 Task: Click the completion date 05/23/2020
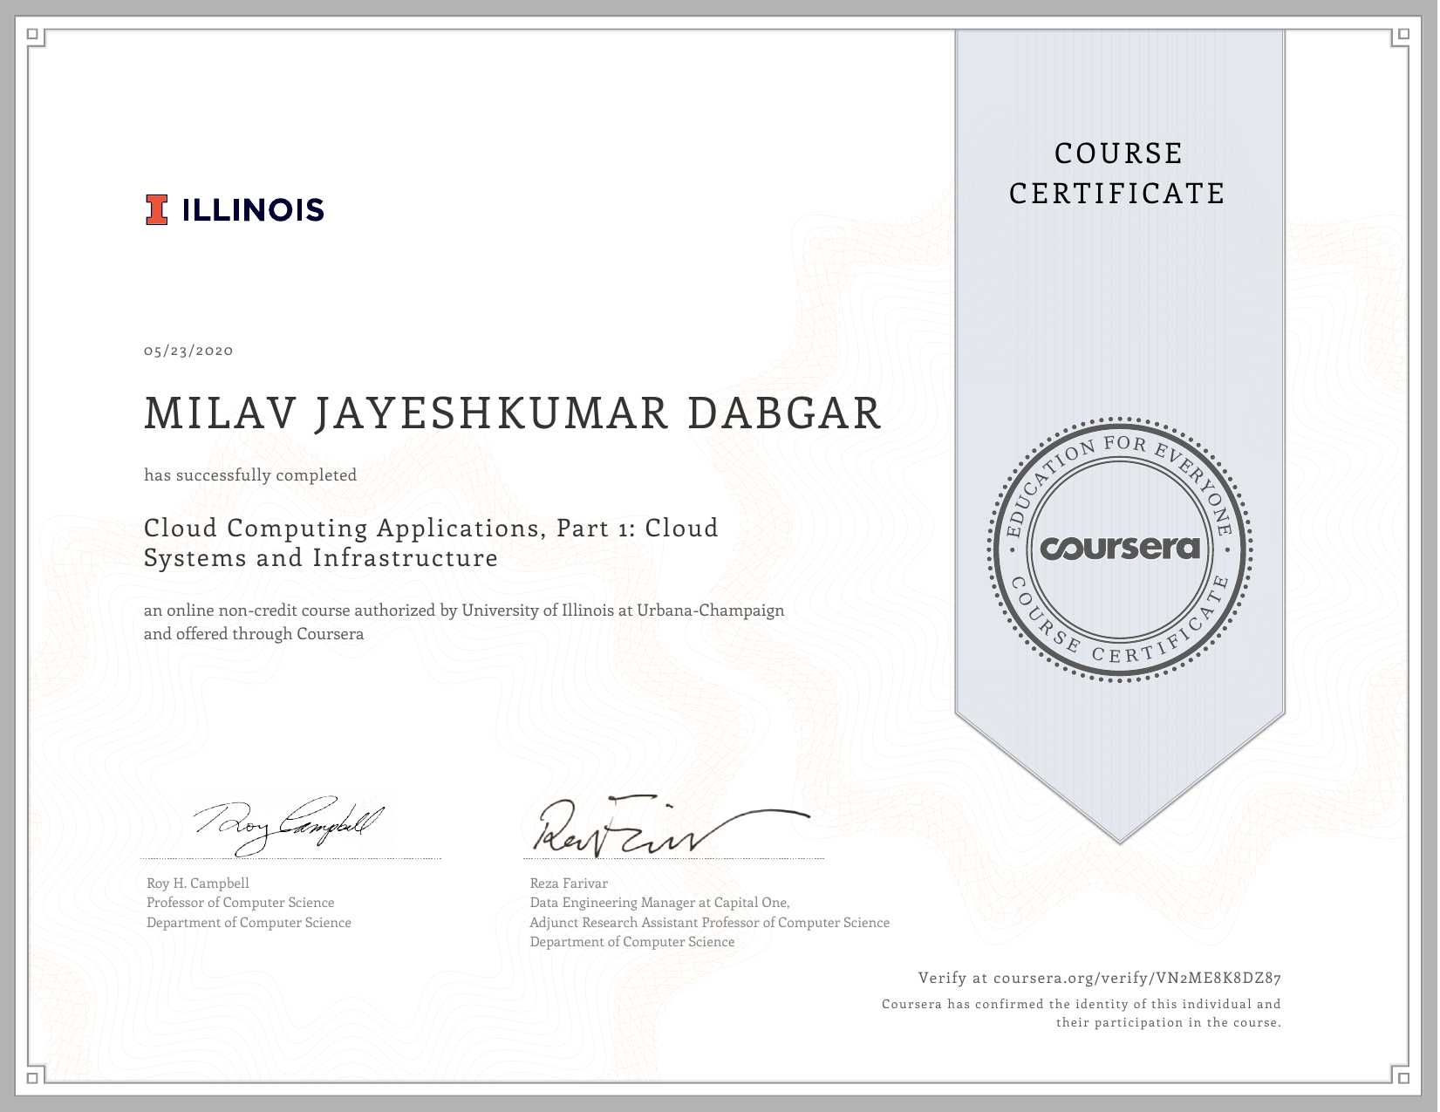pos(188,351)
